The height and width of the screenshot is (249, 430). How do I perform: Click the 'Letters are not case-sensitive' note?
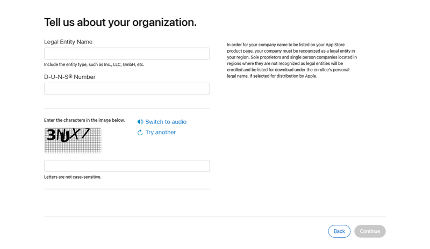73,177
